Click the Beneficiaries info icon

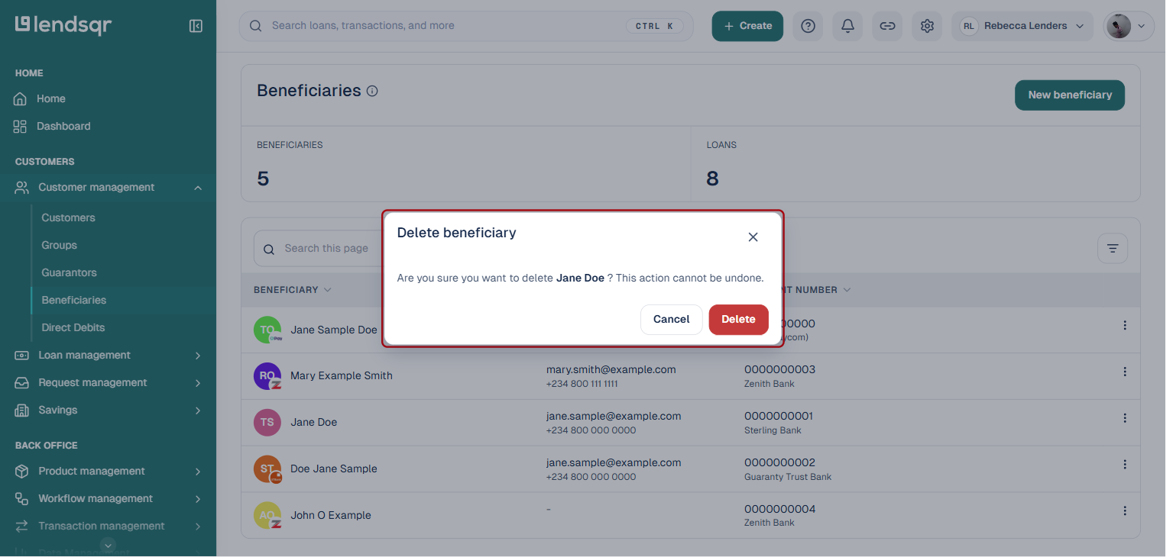[x=372, y=91]
